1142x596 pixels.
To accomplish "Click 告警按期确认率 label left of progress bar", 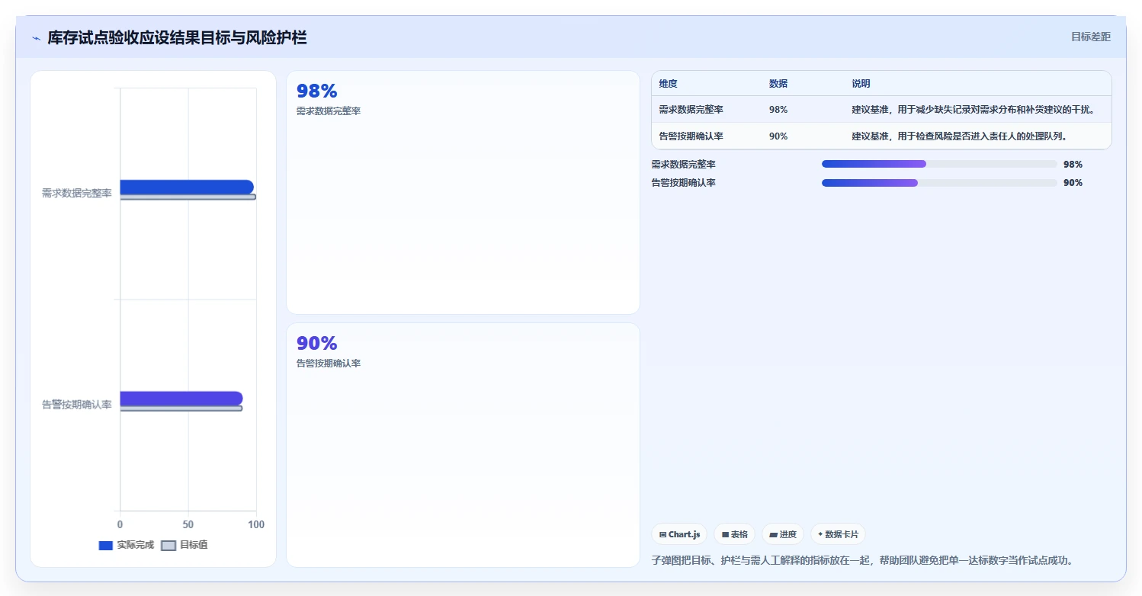I will (684, 183).
